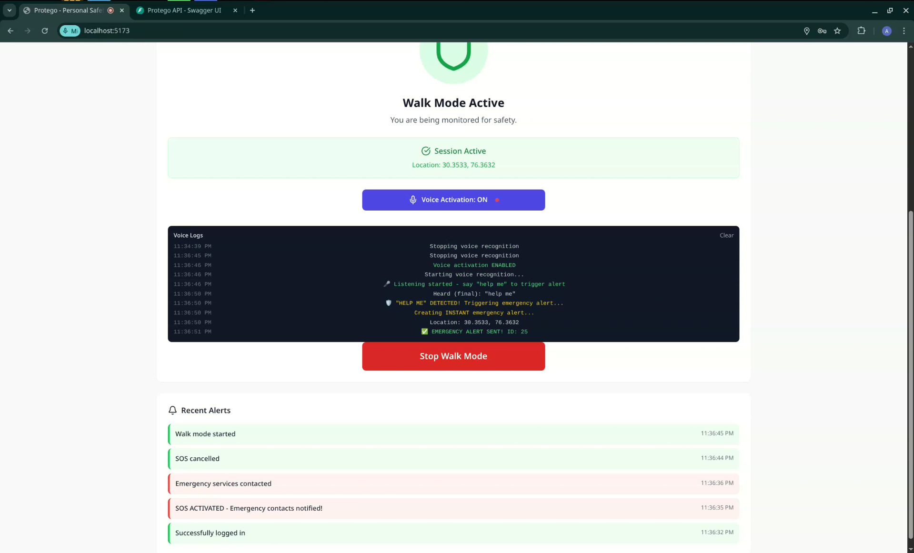The height and width of the screenshot is (553, 914).
Task: Click the 'Location: 30.3533, 76.3632' session text
Action: (453, 165)
